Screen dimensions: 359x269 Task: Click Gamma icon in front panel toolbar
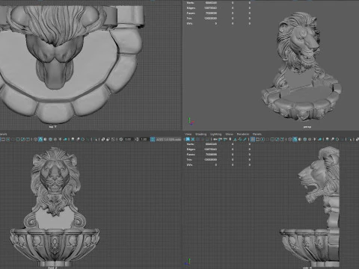(137, 139)
